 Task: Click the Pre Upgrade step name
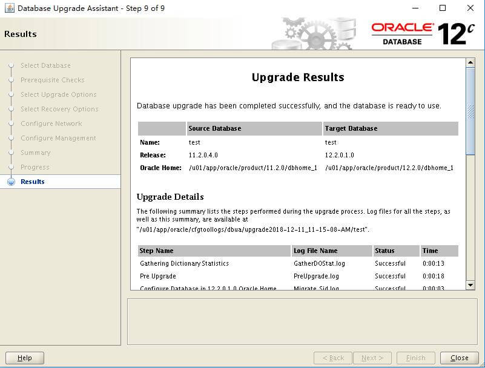pyautogui.click(x=158, y=276)
